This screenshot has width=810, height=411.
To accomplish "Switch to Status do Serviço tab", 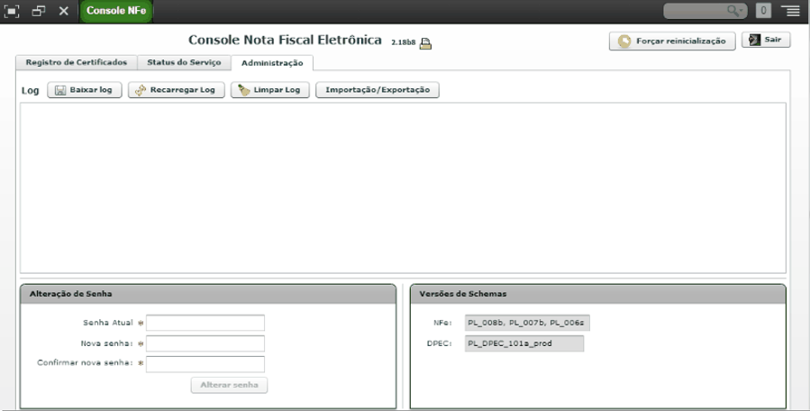I will coord(184,62).
